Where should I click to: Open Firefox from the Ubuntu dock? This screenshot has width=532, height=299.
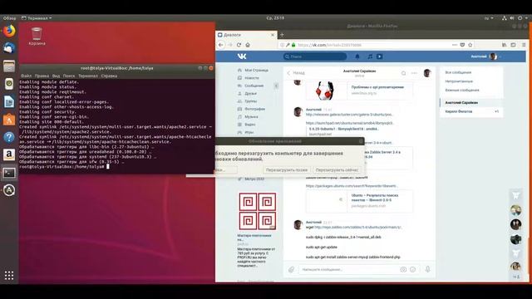9,32
